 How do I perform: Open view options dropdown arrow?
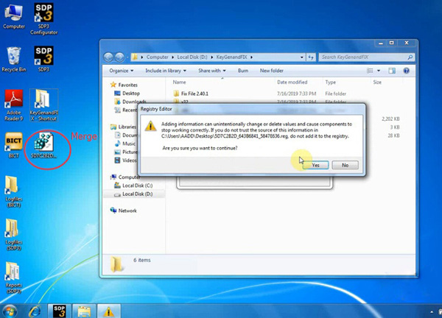point(379,71)
